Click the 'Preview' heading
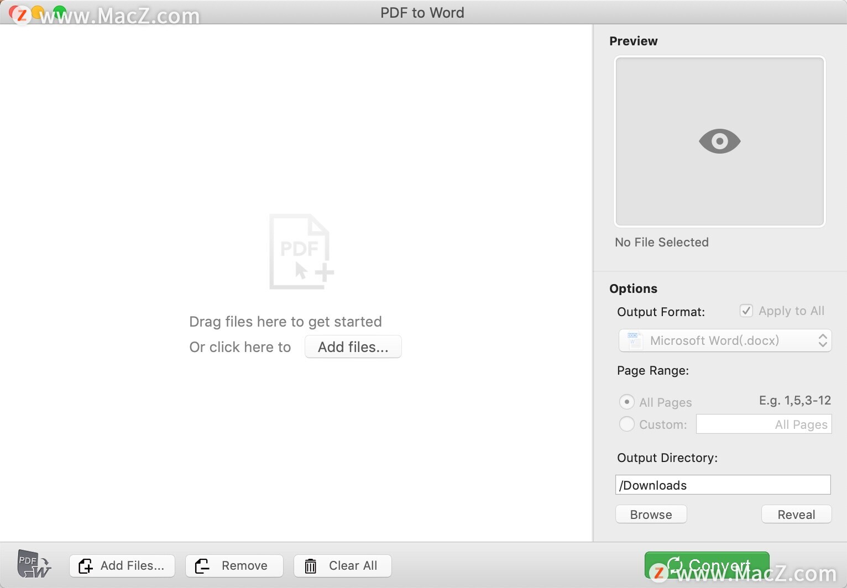 click(633, 41)
